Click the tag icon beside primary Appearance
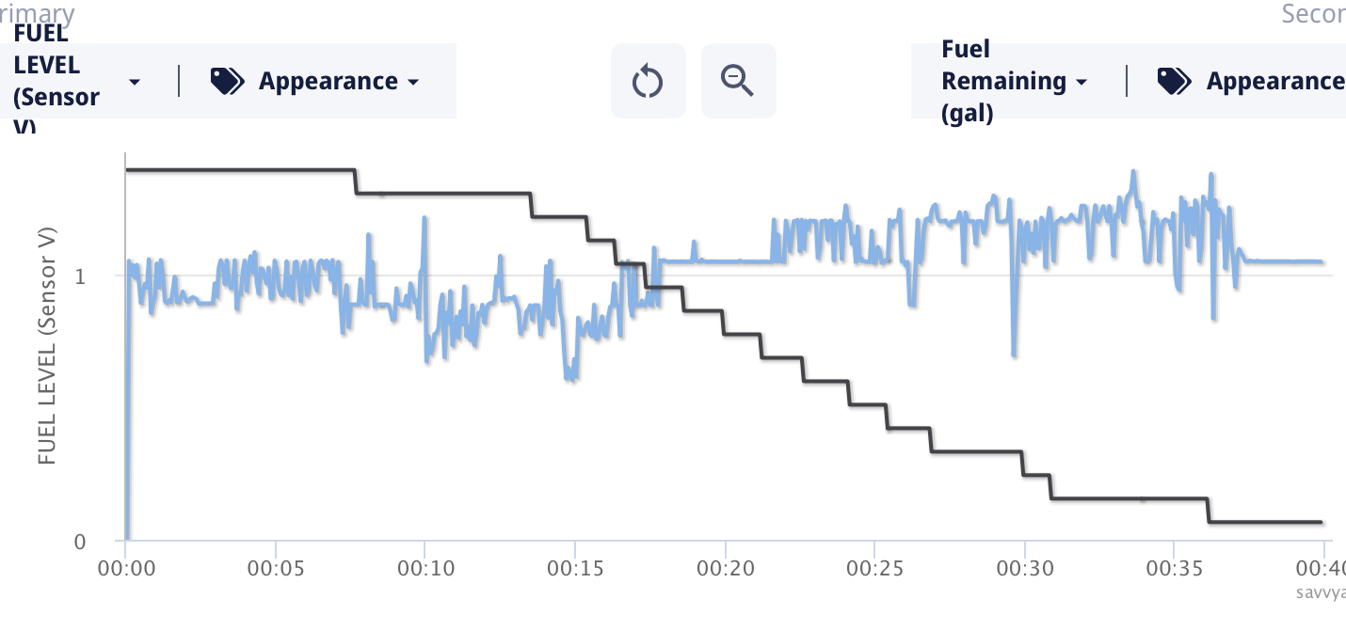 click(x=226, y=82)
